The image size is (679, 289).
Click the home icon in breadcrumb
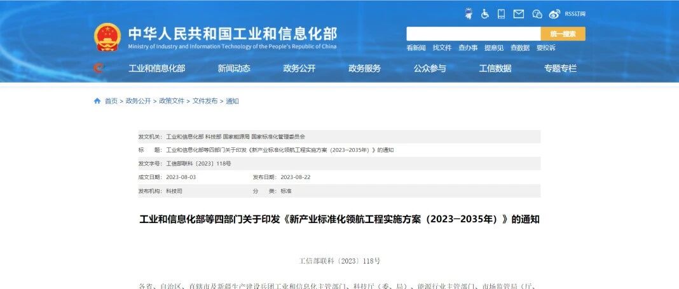(97, 101)
